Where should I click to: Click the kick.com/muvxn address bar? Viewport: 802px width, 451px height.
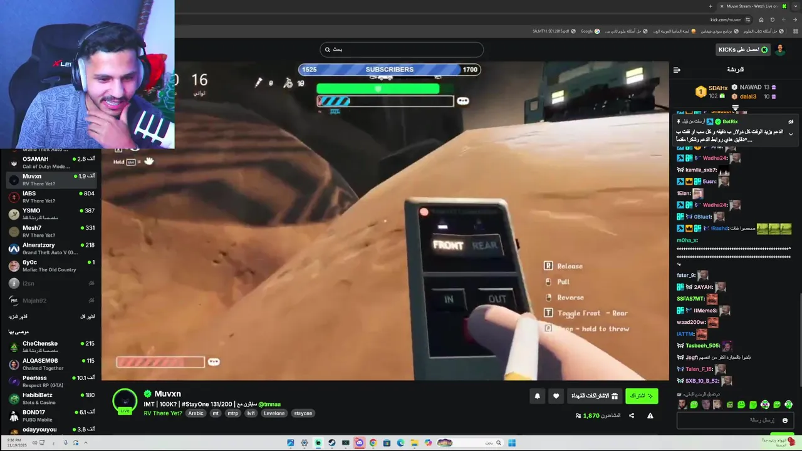pos(726,19)
